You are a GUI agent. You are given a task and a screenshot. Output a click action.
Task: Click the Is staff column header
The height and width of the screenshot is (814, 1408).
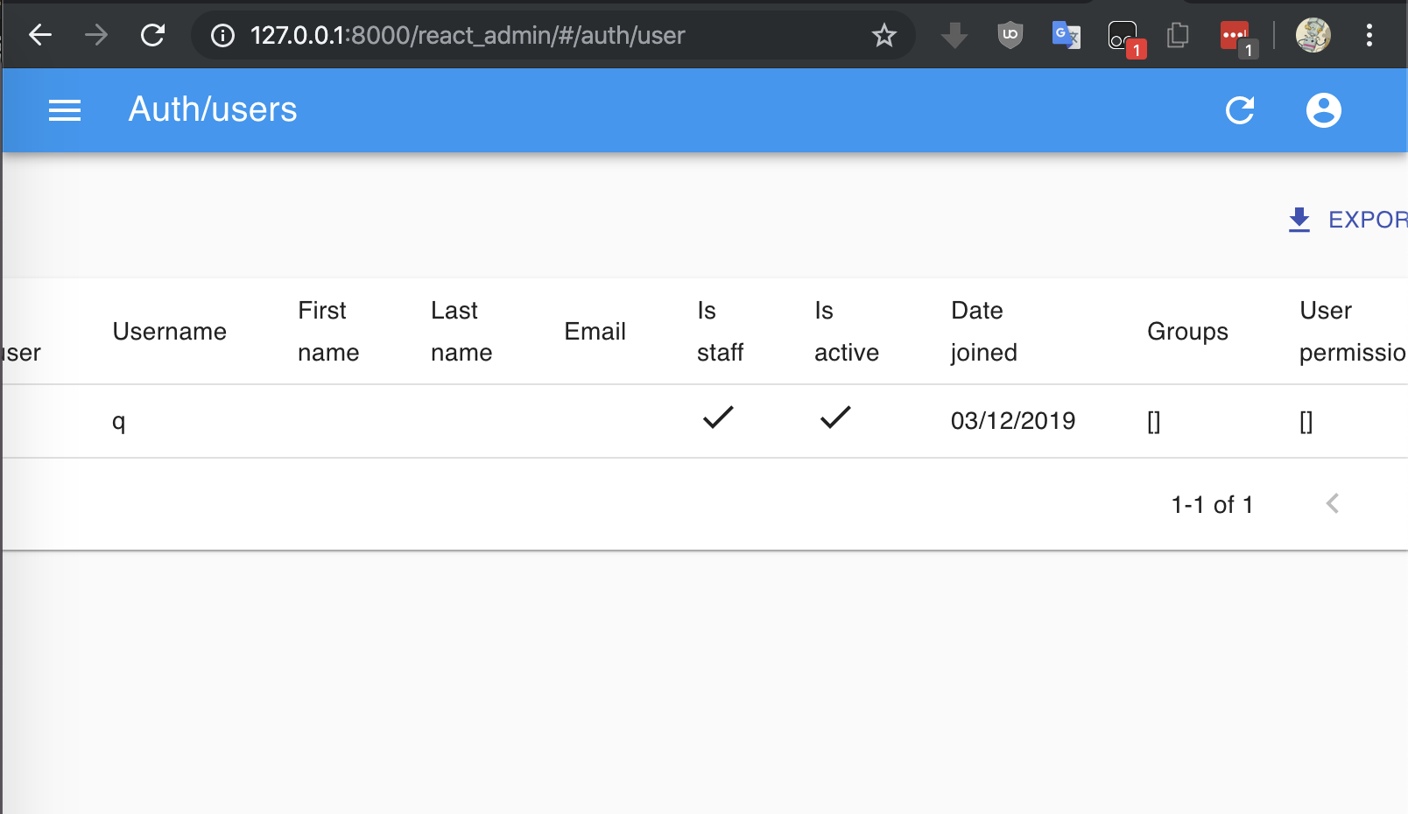click(x=720, y=332)
